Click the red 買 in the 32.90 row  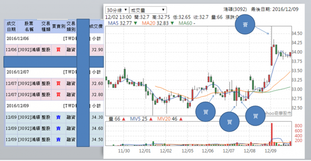pyautogui.click(x=58, y=50)
